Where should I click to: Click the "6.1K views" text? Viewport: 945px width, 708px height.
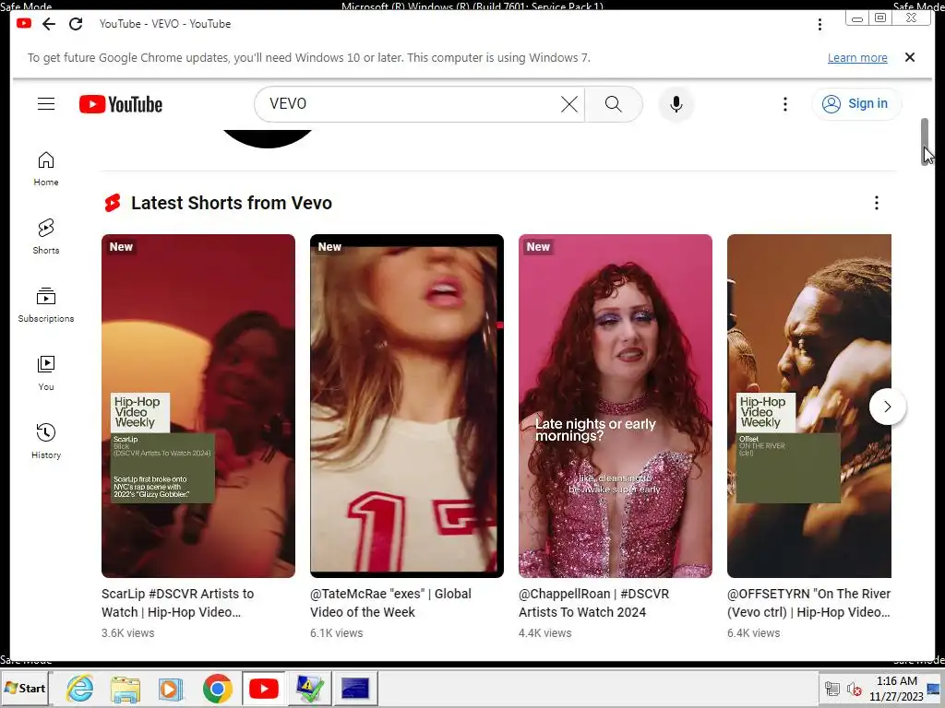(336, 632)
